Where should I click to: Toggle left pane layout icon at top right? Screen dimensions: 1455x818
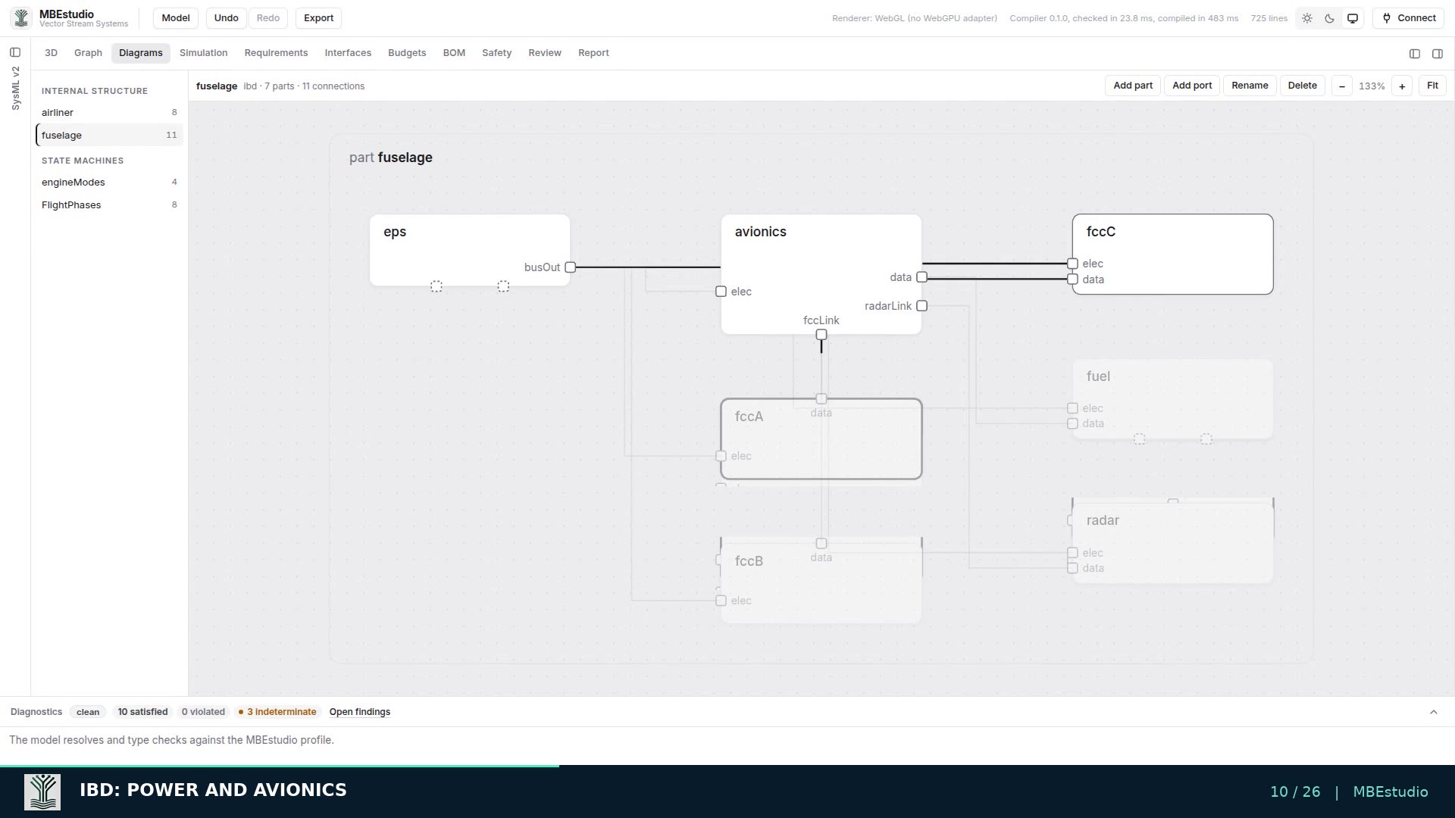pyautogui.click(x=1415, y=54)
